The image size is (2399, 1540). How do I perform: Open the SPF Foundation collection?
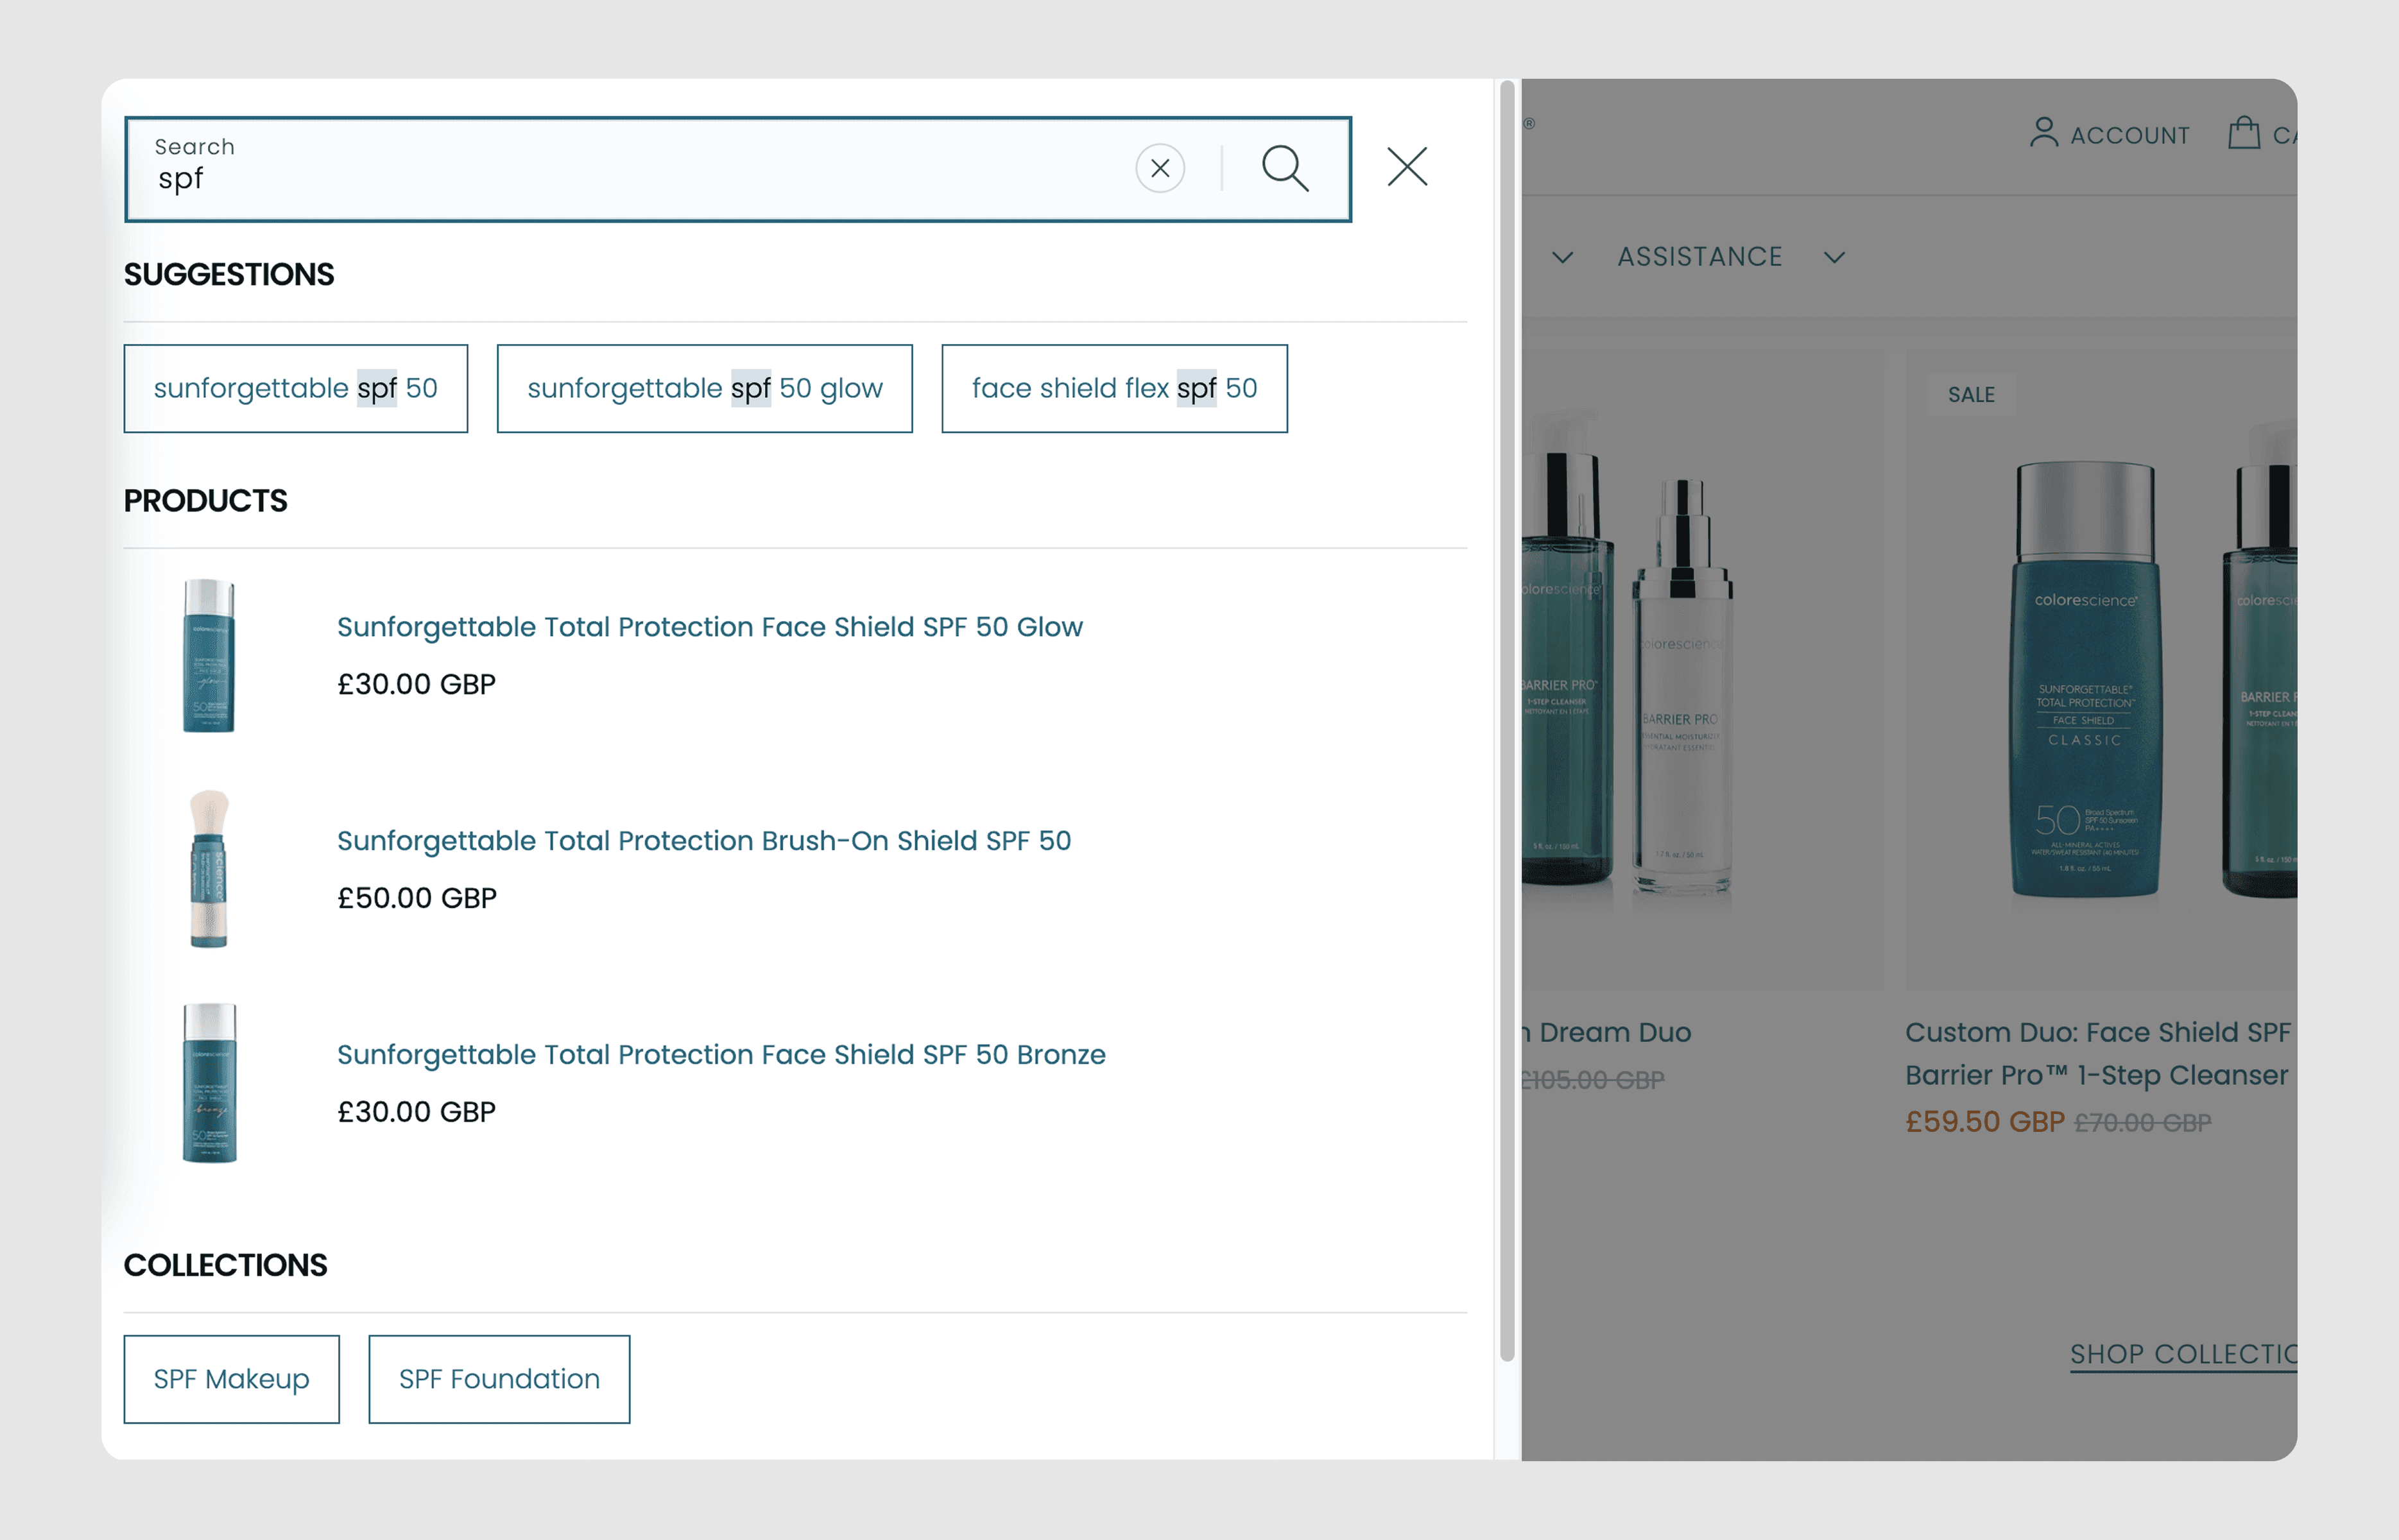point(500,1379)
